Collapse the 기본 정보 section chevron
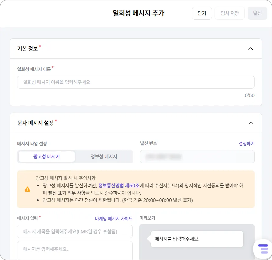Image resolution: width=272 pixels, height=260 pixels. (250, 49)
